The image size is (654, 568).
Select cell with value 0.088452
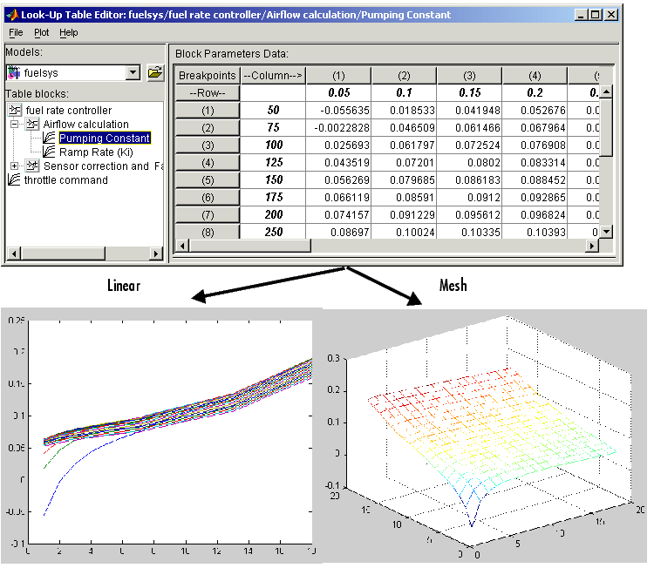pos(535,180)
